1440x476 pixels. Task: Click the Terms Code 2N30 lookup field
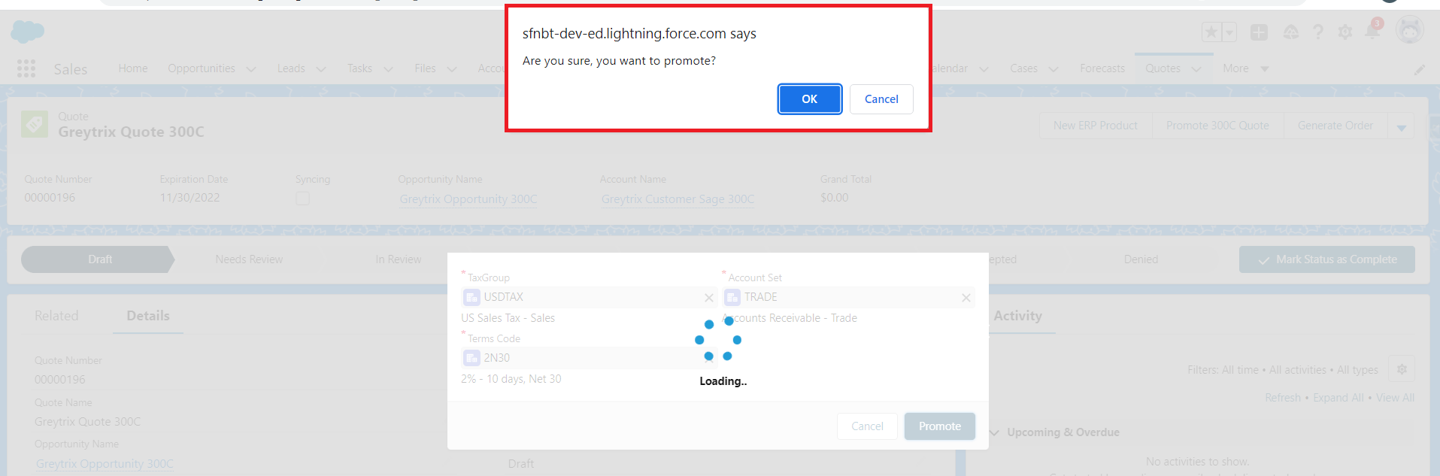pyautogui.click(x=590, y=358)
